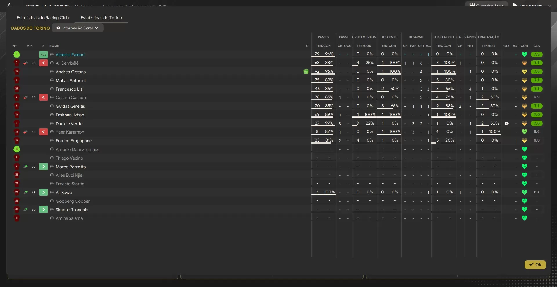Open Alberto Paleari player profile
The width and height of the screenshot is (557, 287).
(70, 54)
